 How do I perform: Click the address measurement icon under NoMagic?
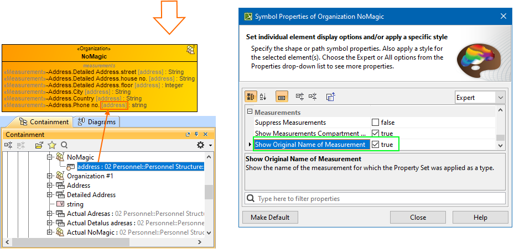70,167
